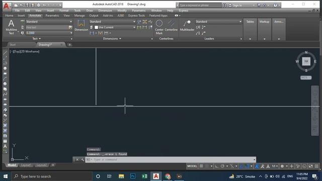The height and width of the screenshot is (181, 322).
Task: Click the Use Current color swatch
Action: [96, 27]
